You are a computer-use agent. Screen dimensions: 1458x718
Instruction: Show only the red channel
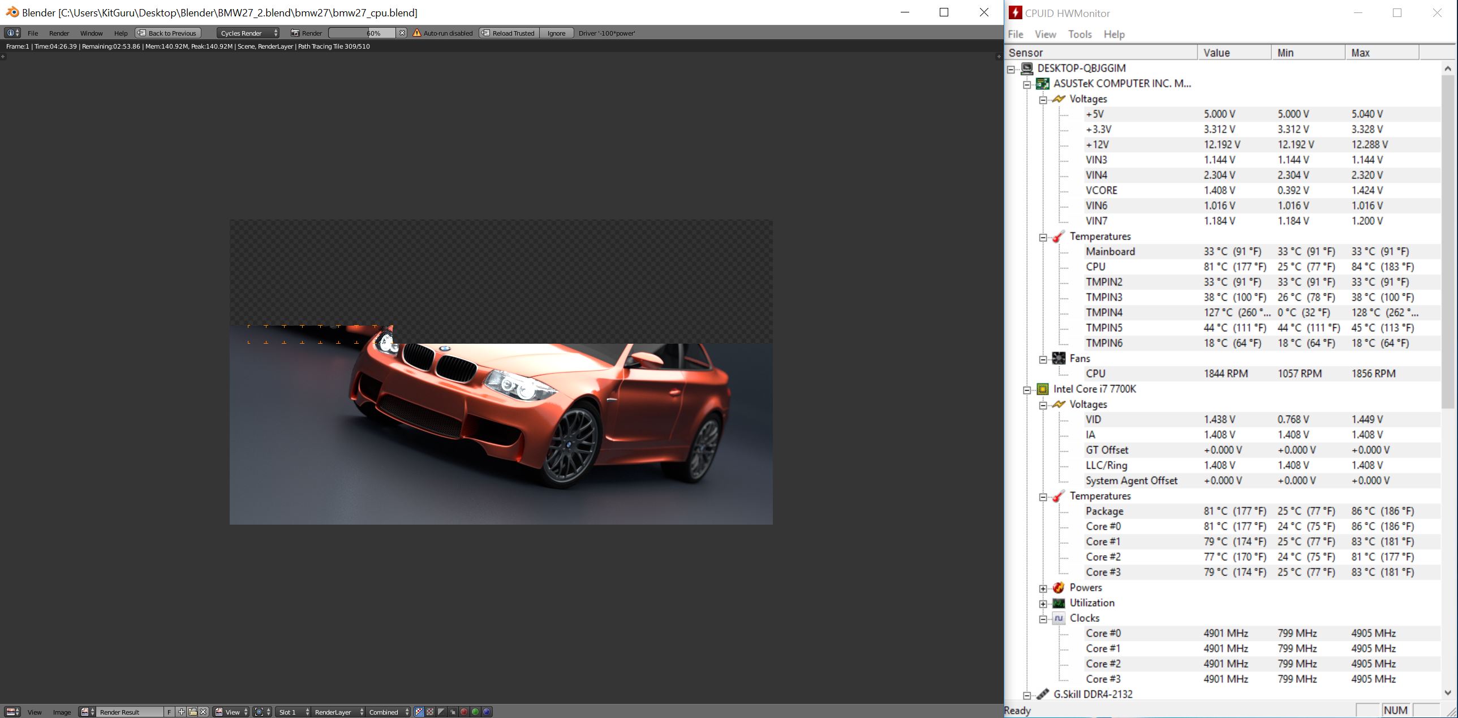click(x=464, y=712)
